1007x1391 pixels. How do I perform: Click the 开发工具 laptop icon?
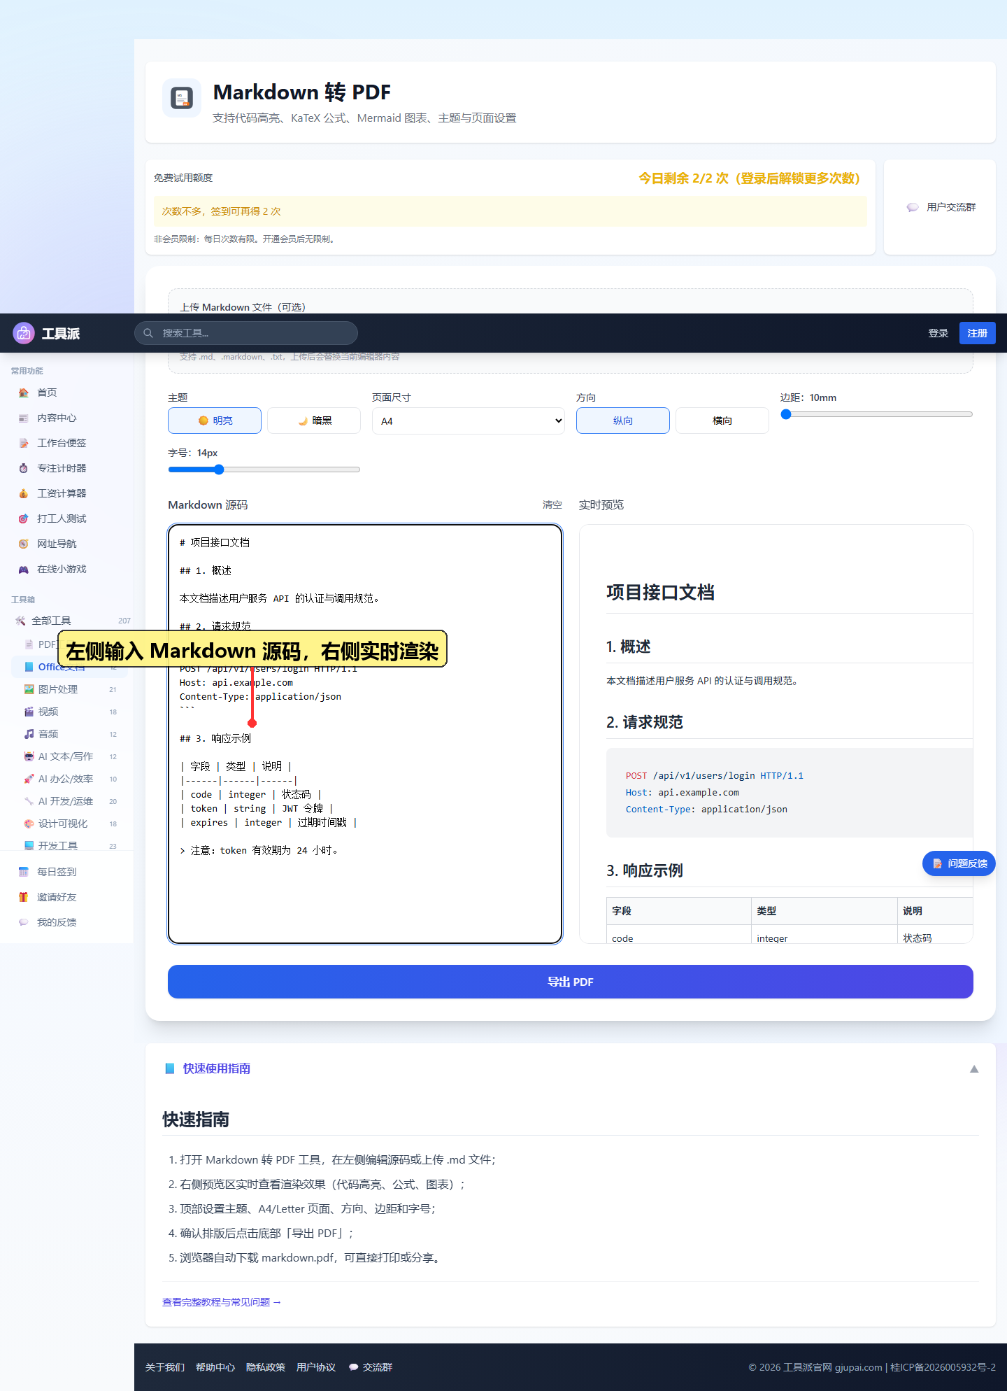pos(29,846)
